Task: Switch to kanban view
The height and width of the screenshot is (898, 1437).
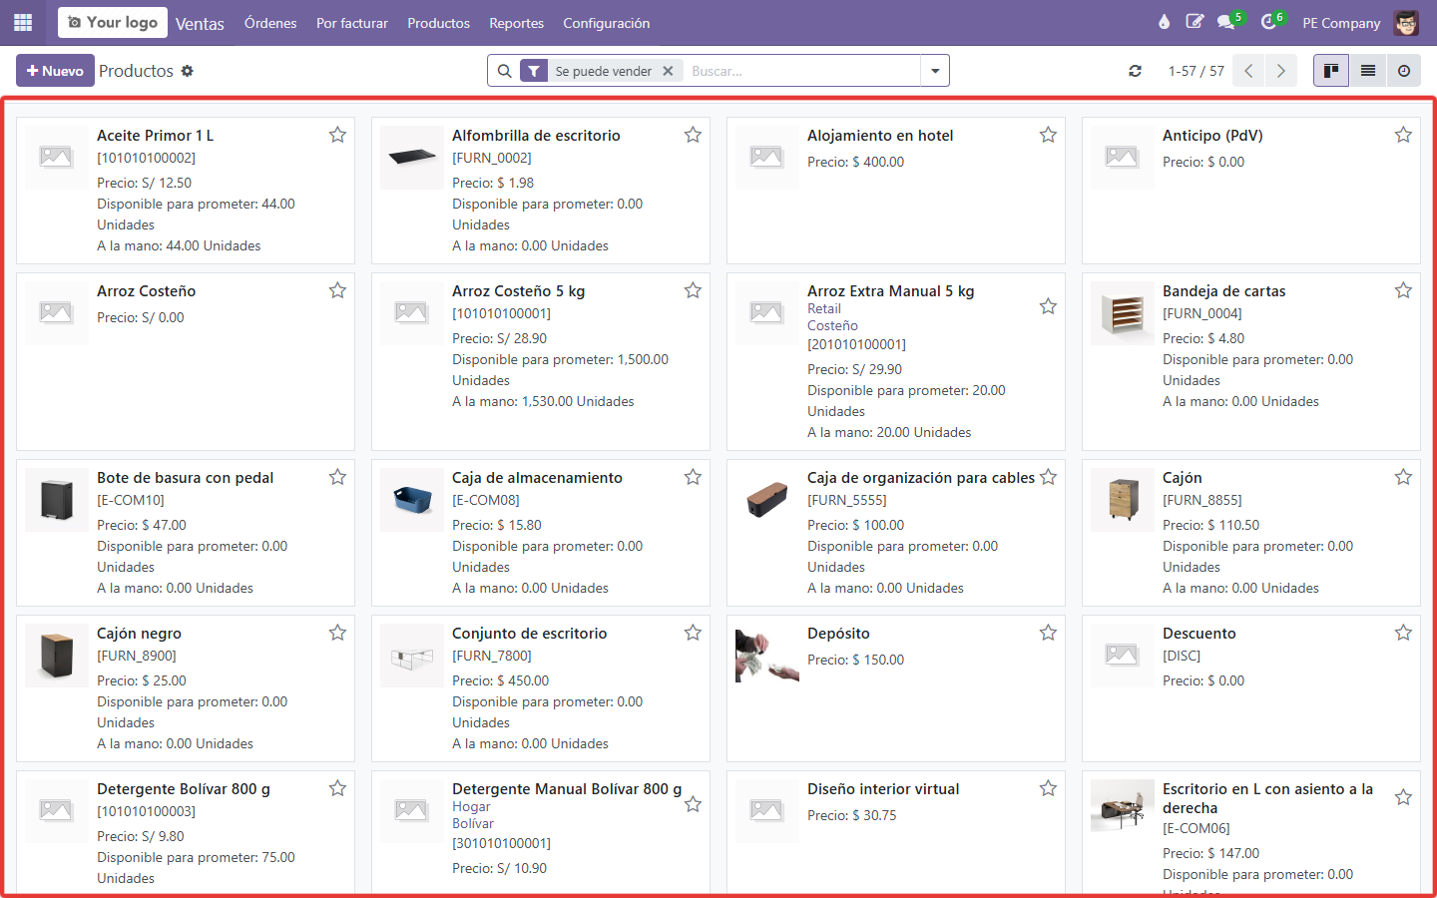Action: pos(1331,71)
